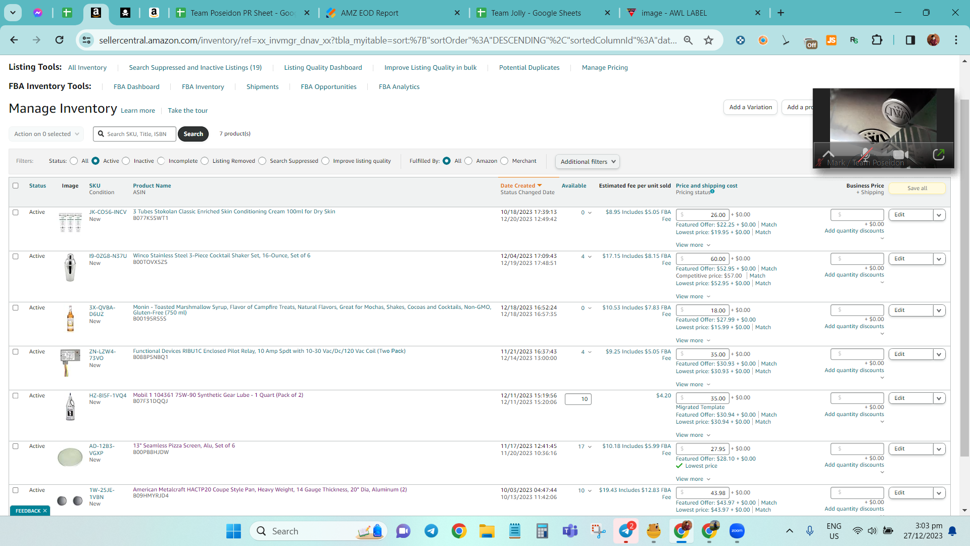Click the microphone icon in system tray
This screenshot has height=546, width=970.
pyautogui.click(x=810, y=531)
